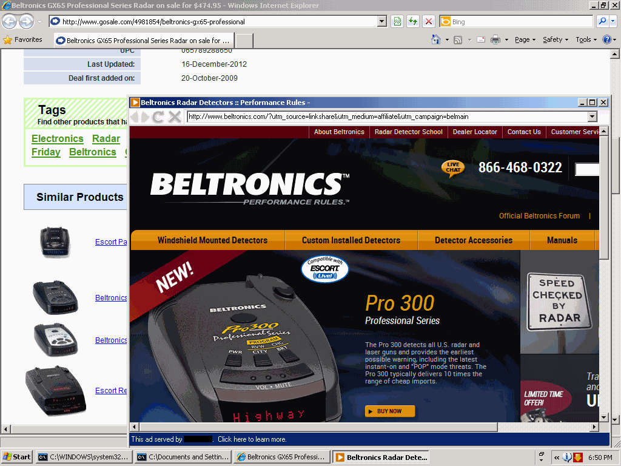Viewport: 621px width, 466px height.
Task: Click the first similar product thumbnail
Action: [x=55, y=242]
